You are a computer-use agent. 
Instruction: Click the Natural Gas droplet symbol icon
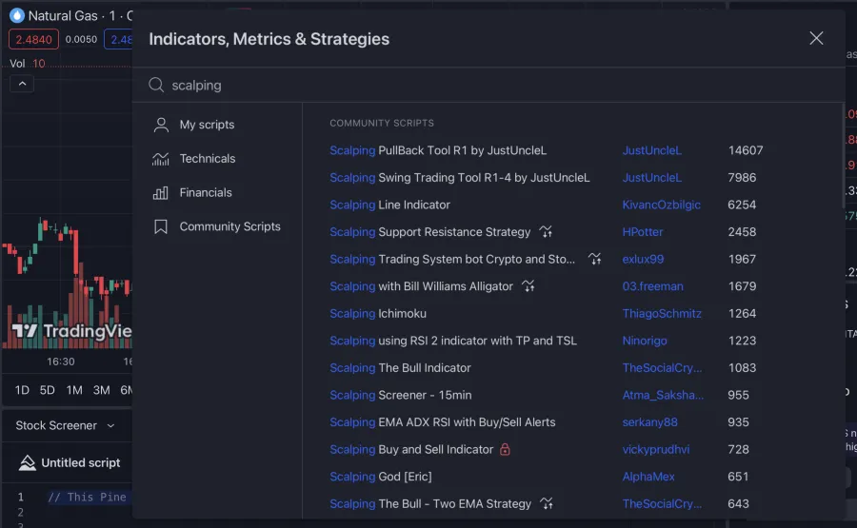[x=16, y=15]
